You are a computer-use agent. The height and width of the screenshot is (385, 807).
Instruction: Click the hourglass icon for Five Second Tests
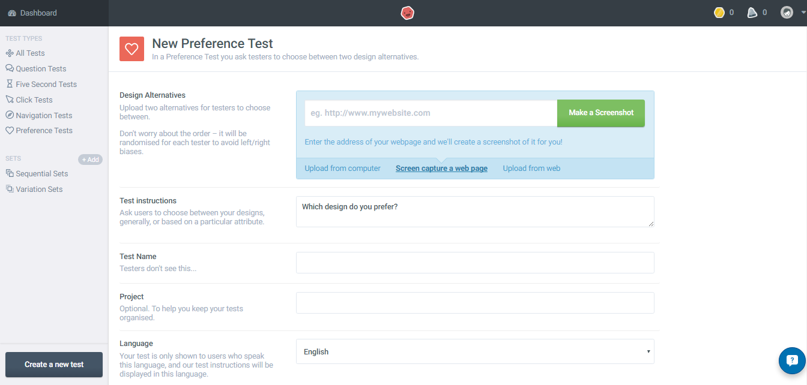click(x=8, y=84)
